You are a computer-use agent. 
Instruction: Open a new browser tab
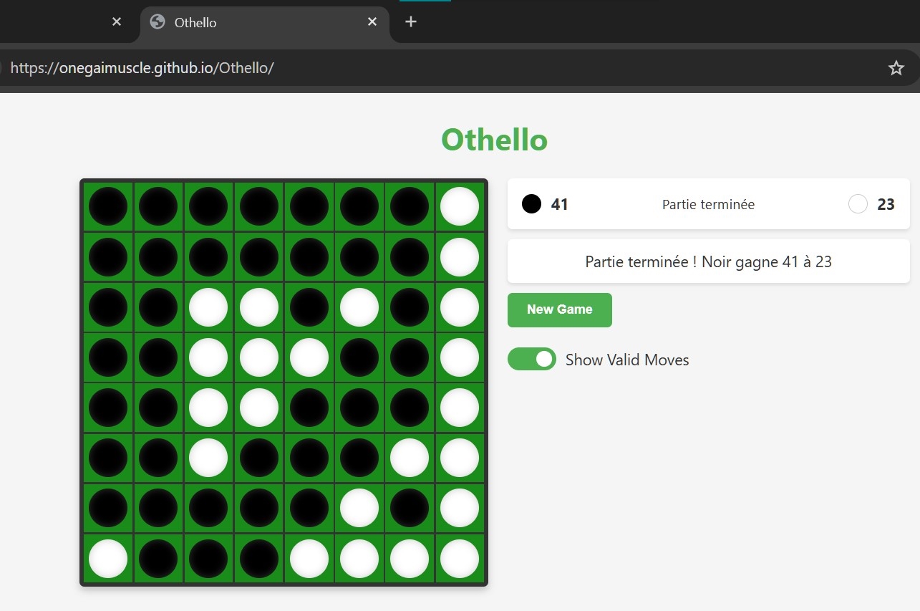click(x=410, y=22)
